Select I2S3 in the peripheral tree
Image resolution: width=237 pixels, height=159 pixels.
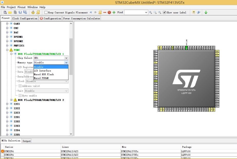(17, 126)
